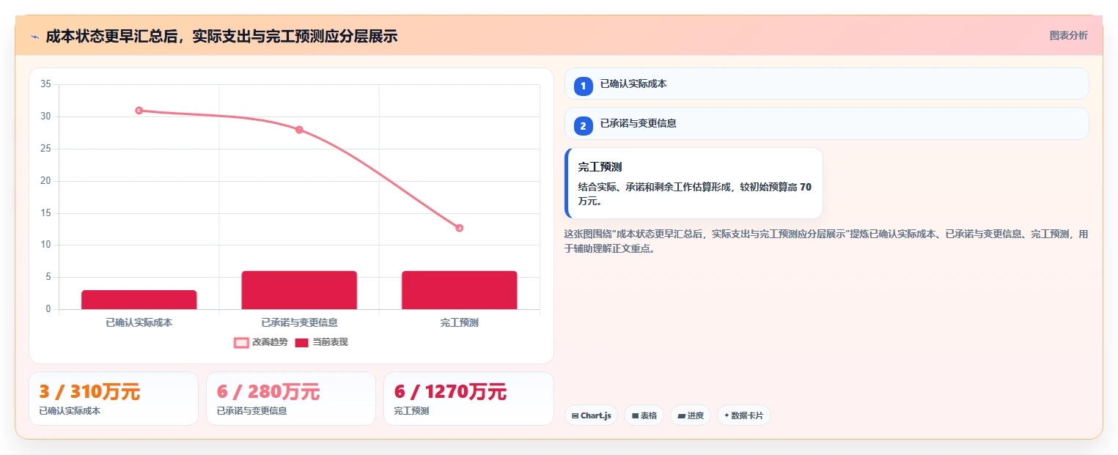Toggle the 当前表现 legend item
Image resolution: width=1118 pixels, height=455 pixels.
[321, 342]
